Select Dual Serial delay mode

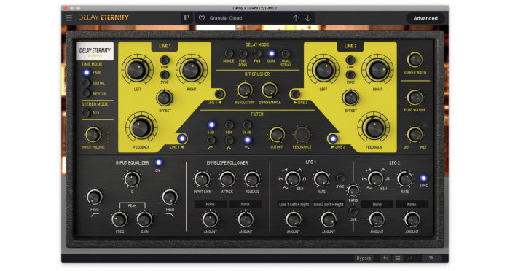[x=286, y=54]
